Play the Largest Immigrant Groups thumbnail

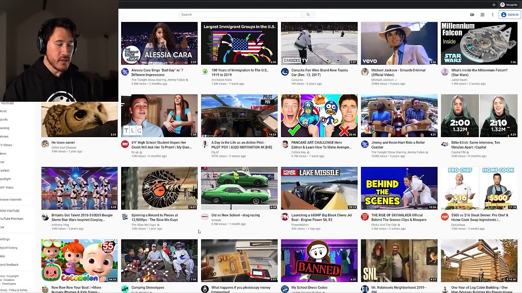click(x=239, y=44)
